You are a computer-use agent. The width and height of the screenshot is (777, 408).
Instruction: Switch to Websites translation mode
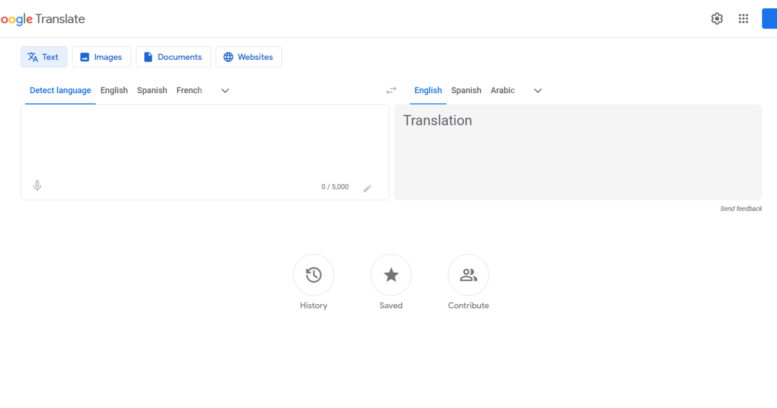coord(248,57)
